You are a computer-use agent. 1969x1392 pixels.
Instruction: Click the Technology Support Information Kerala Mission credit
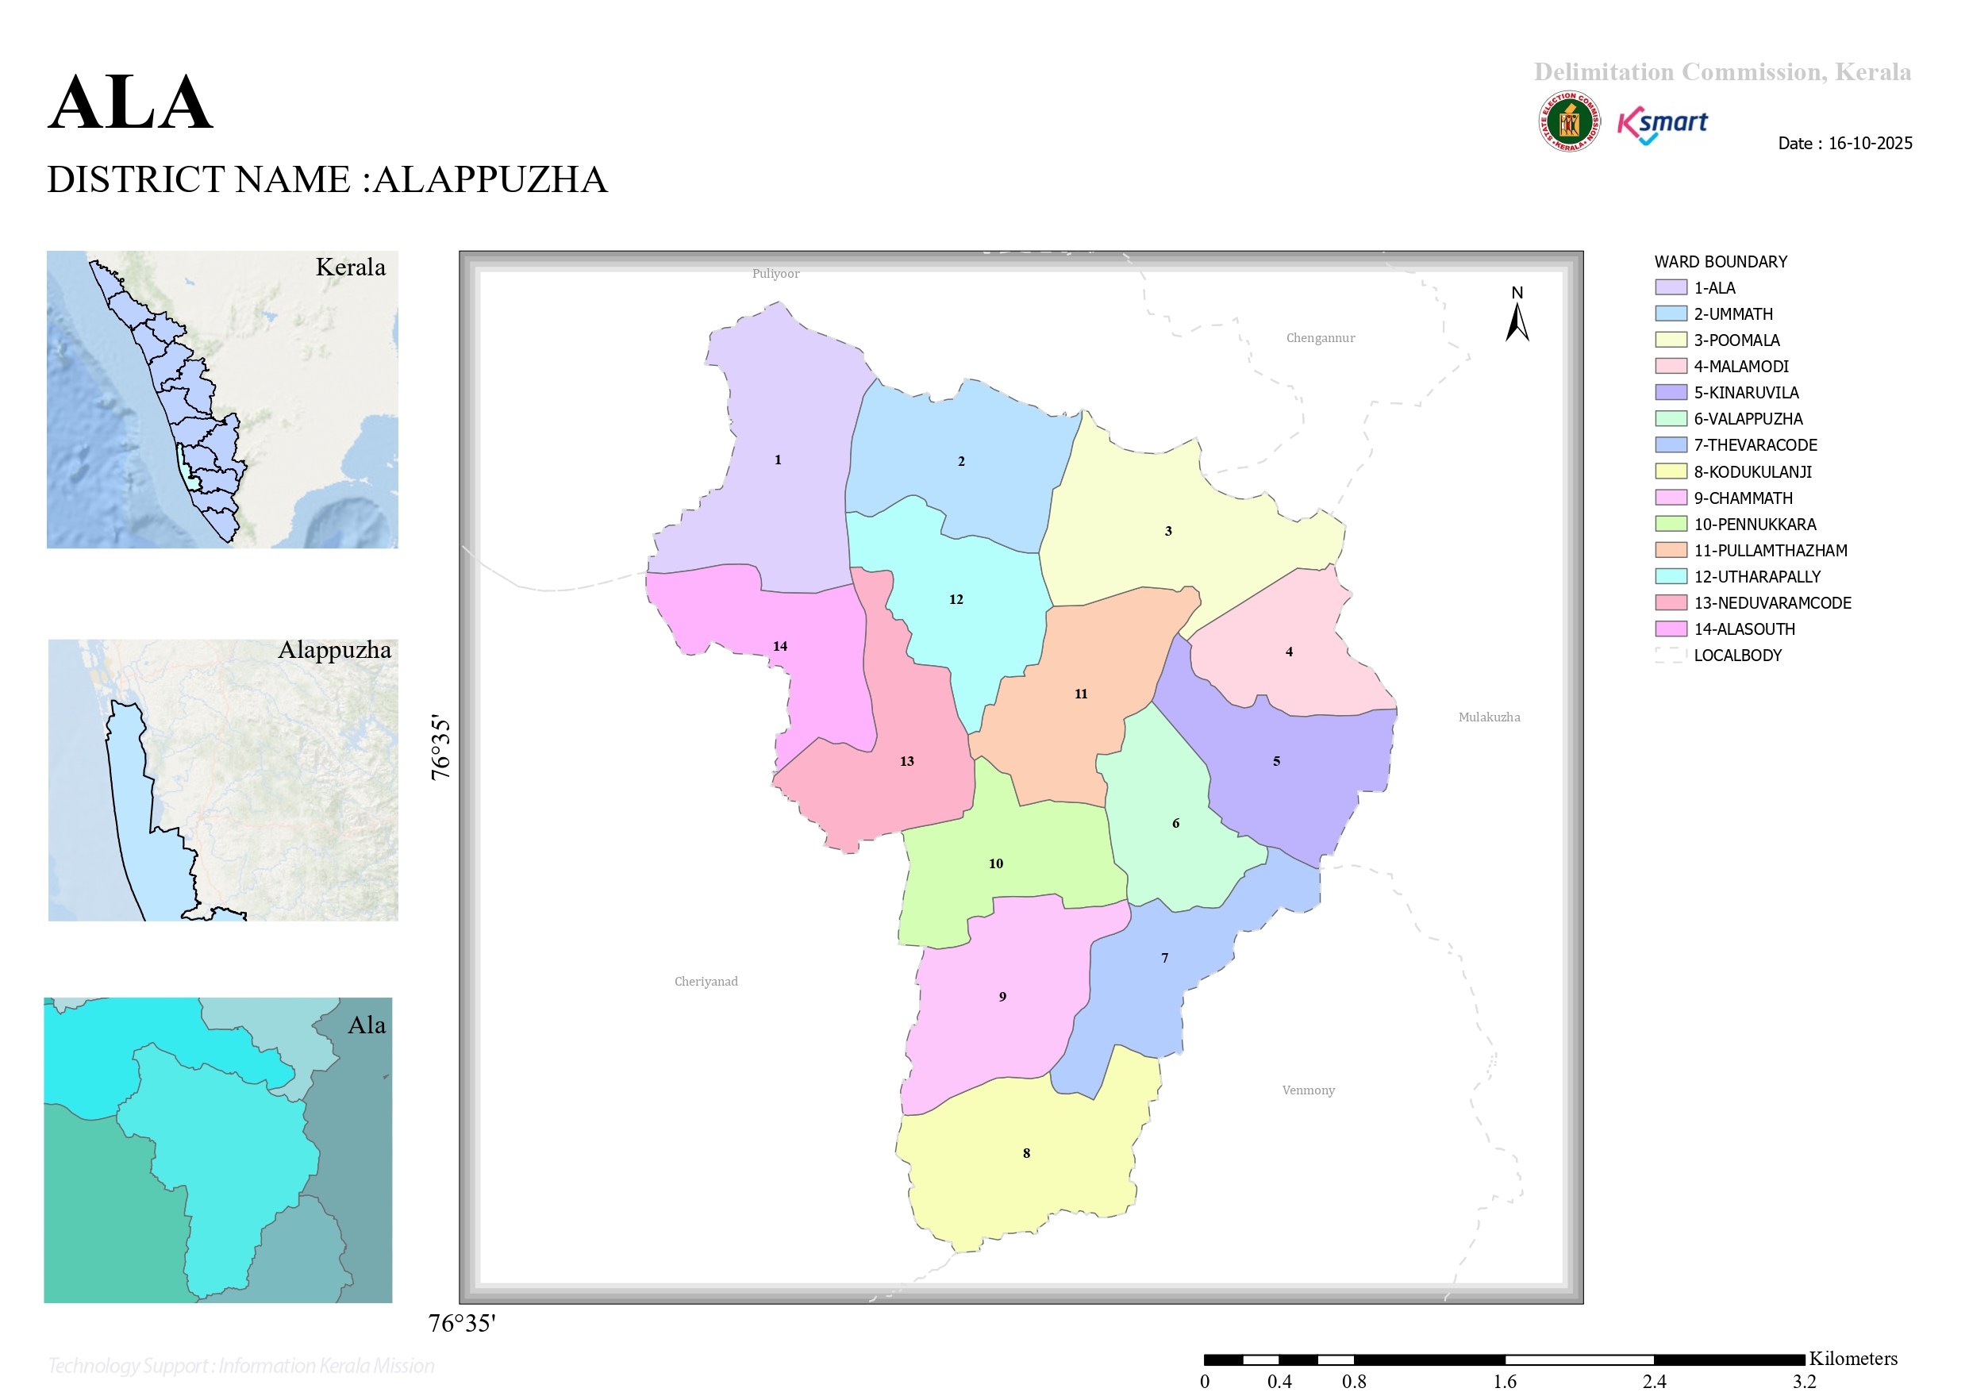(x=241, y=1365)
